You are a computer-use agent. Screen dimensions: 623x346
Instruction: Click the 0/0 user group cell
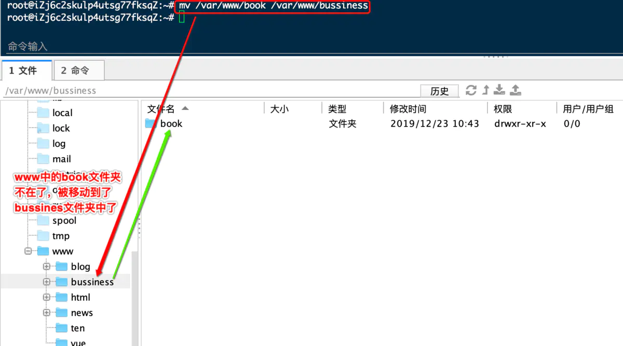tap(572, 123)
